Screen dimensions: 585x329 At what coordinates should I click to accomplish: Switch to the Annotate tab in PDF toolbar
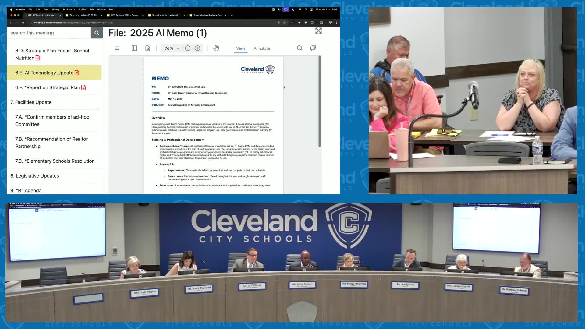(x=262, y=48)
